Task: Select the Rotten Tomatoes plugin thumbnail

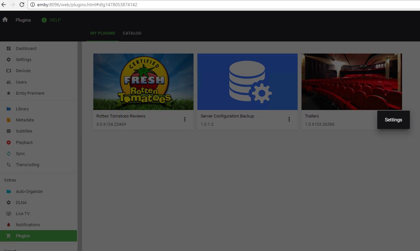Action: tap(143, 82)
